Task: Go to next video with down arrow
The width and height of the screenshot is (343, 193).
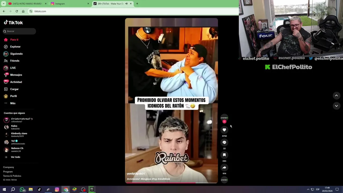Action: [336, 106]
